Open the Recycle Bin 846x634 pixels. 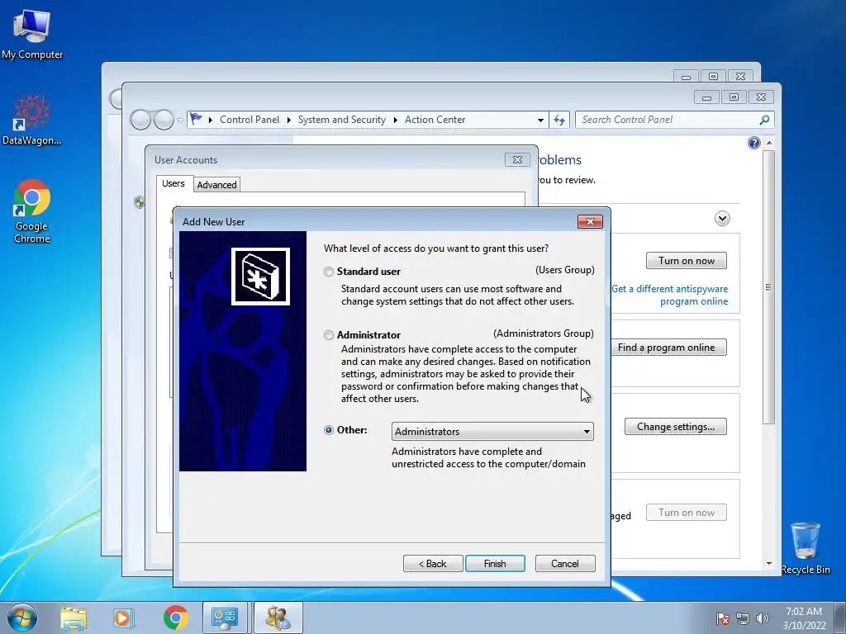click(806, 548)
